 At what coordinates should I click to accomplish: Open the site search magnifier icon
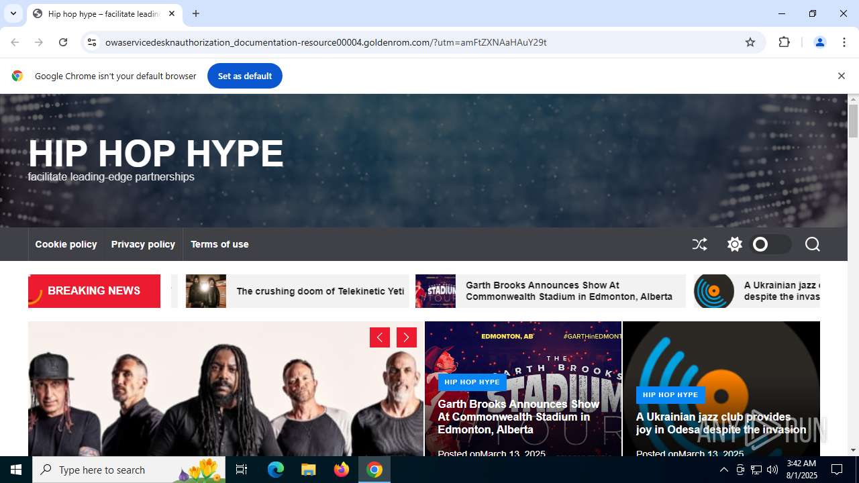[x=813, y=244]
